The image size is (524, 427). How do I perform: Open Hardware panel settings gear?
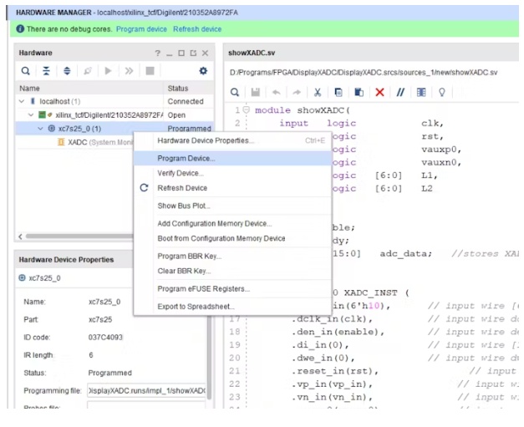[x=202, y=71]
